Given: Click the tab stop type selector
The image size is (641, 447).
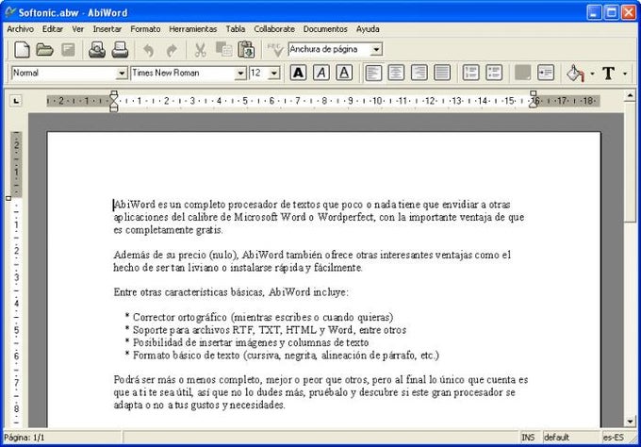Looking at the screenshot, I should click(x=16, y=101).
